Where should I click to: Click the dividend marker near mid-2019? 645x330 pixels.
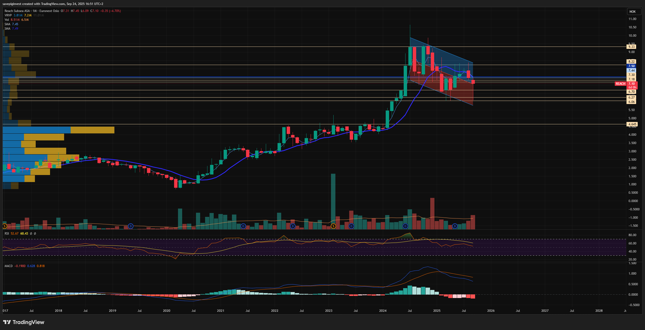pyautogui.click(x=131, y=226)
